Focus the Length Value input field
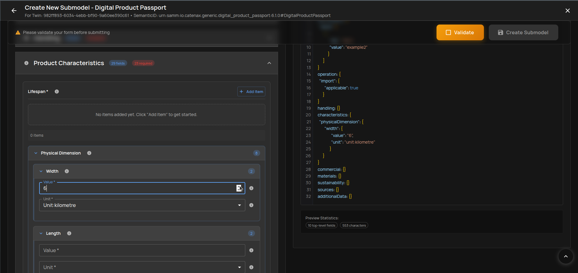This screenshot has height=273, width=578. 142,250
